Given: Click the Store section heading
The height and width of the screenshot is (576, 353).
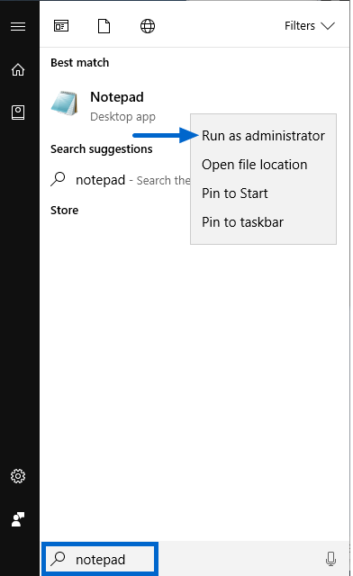Looking at the screenshot, I should tap(64, 210).
